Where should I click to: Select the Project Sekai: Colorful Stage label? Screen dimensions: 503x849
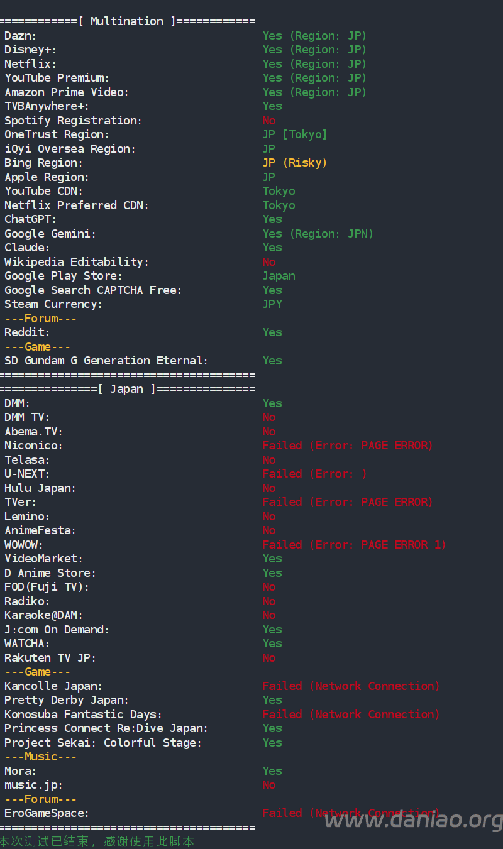[x=103, y=743]
